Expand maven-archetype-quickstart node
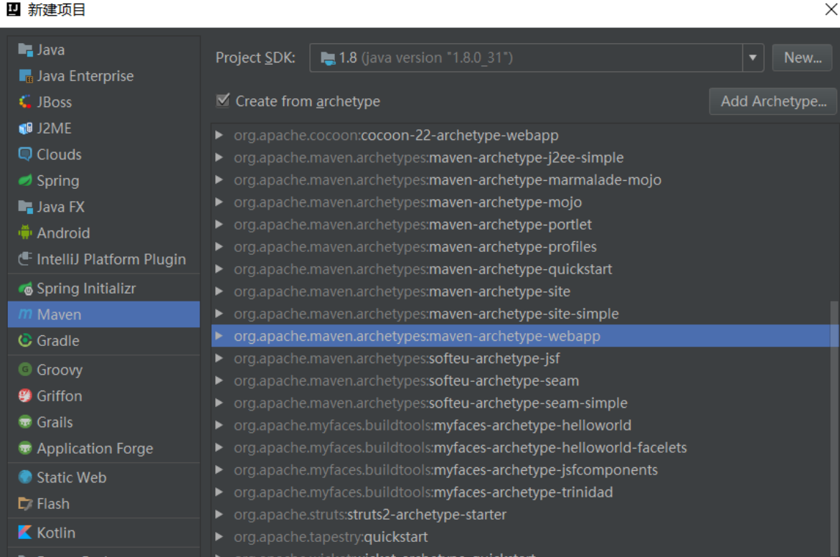Image resolution: width=840 pixels, height=557 pixels. [219, 269]
